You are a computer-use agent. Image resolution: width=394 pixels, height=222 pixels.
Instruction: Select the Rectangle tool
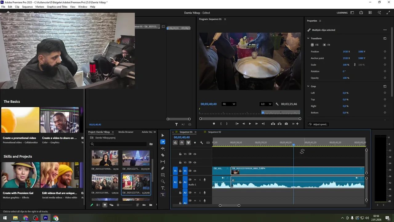163,175
